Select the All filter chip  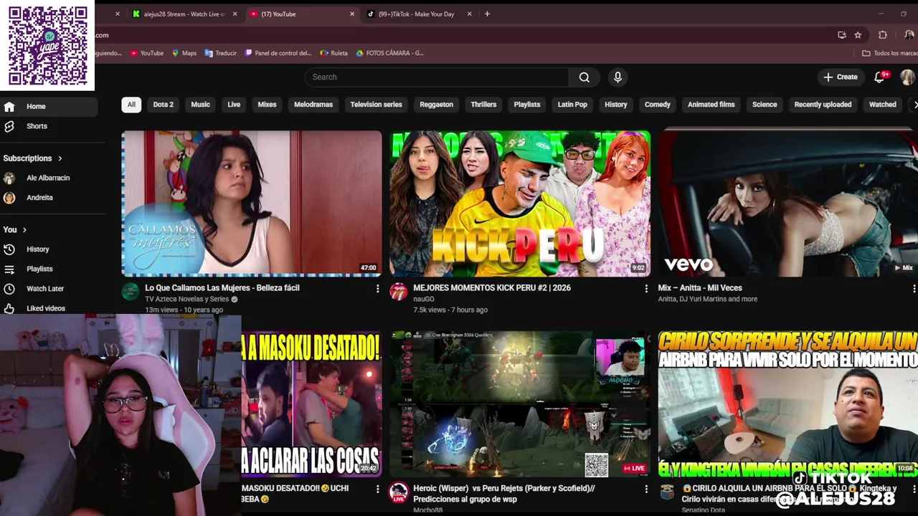pos(131,105)
